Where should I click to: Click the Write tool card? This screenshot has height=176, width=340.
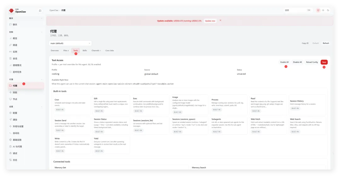pyautogui.click(x=72, y=145)
